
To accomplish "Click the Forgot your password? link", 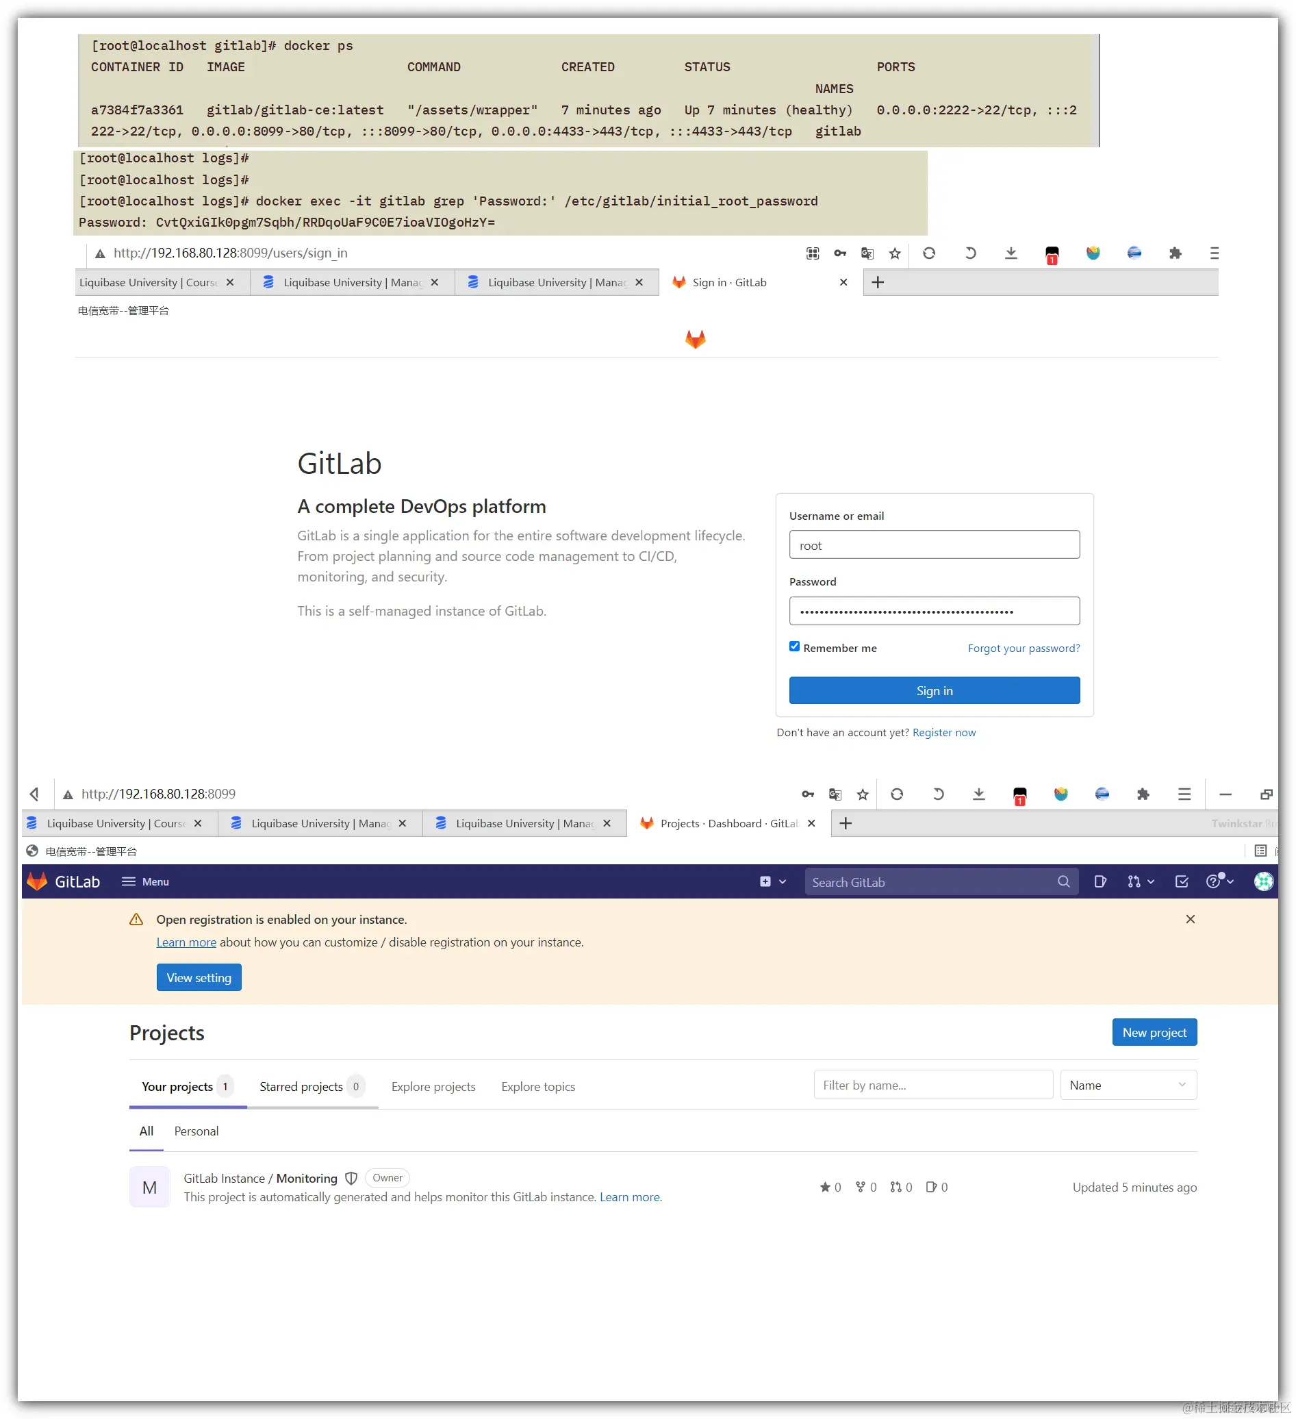I will 1024,649.
